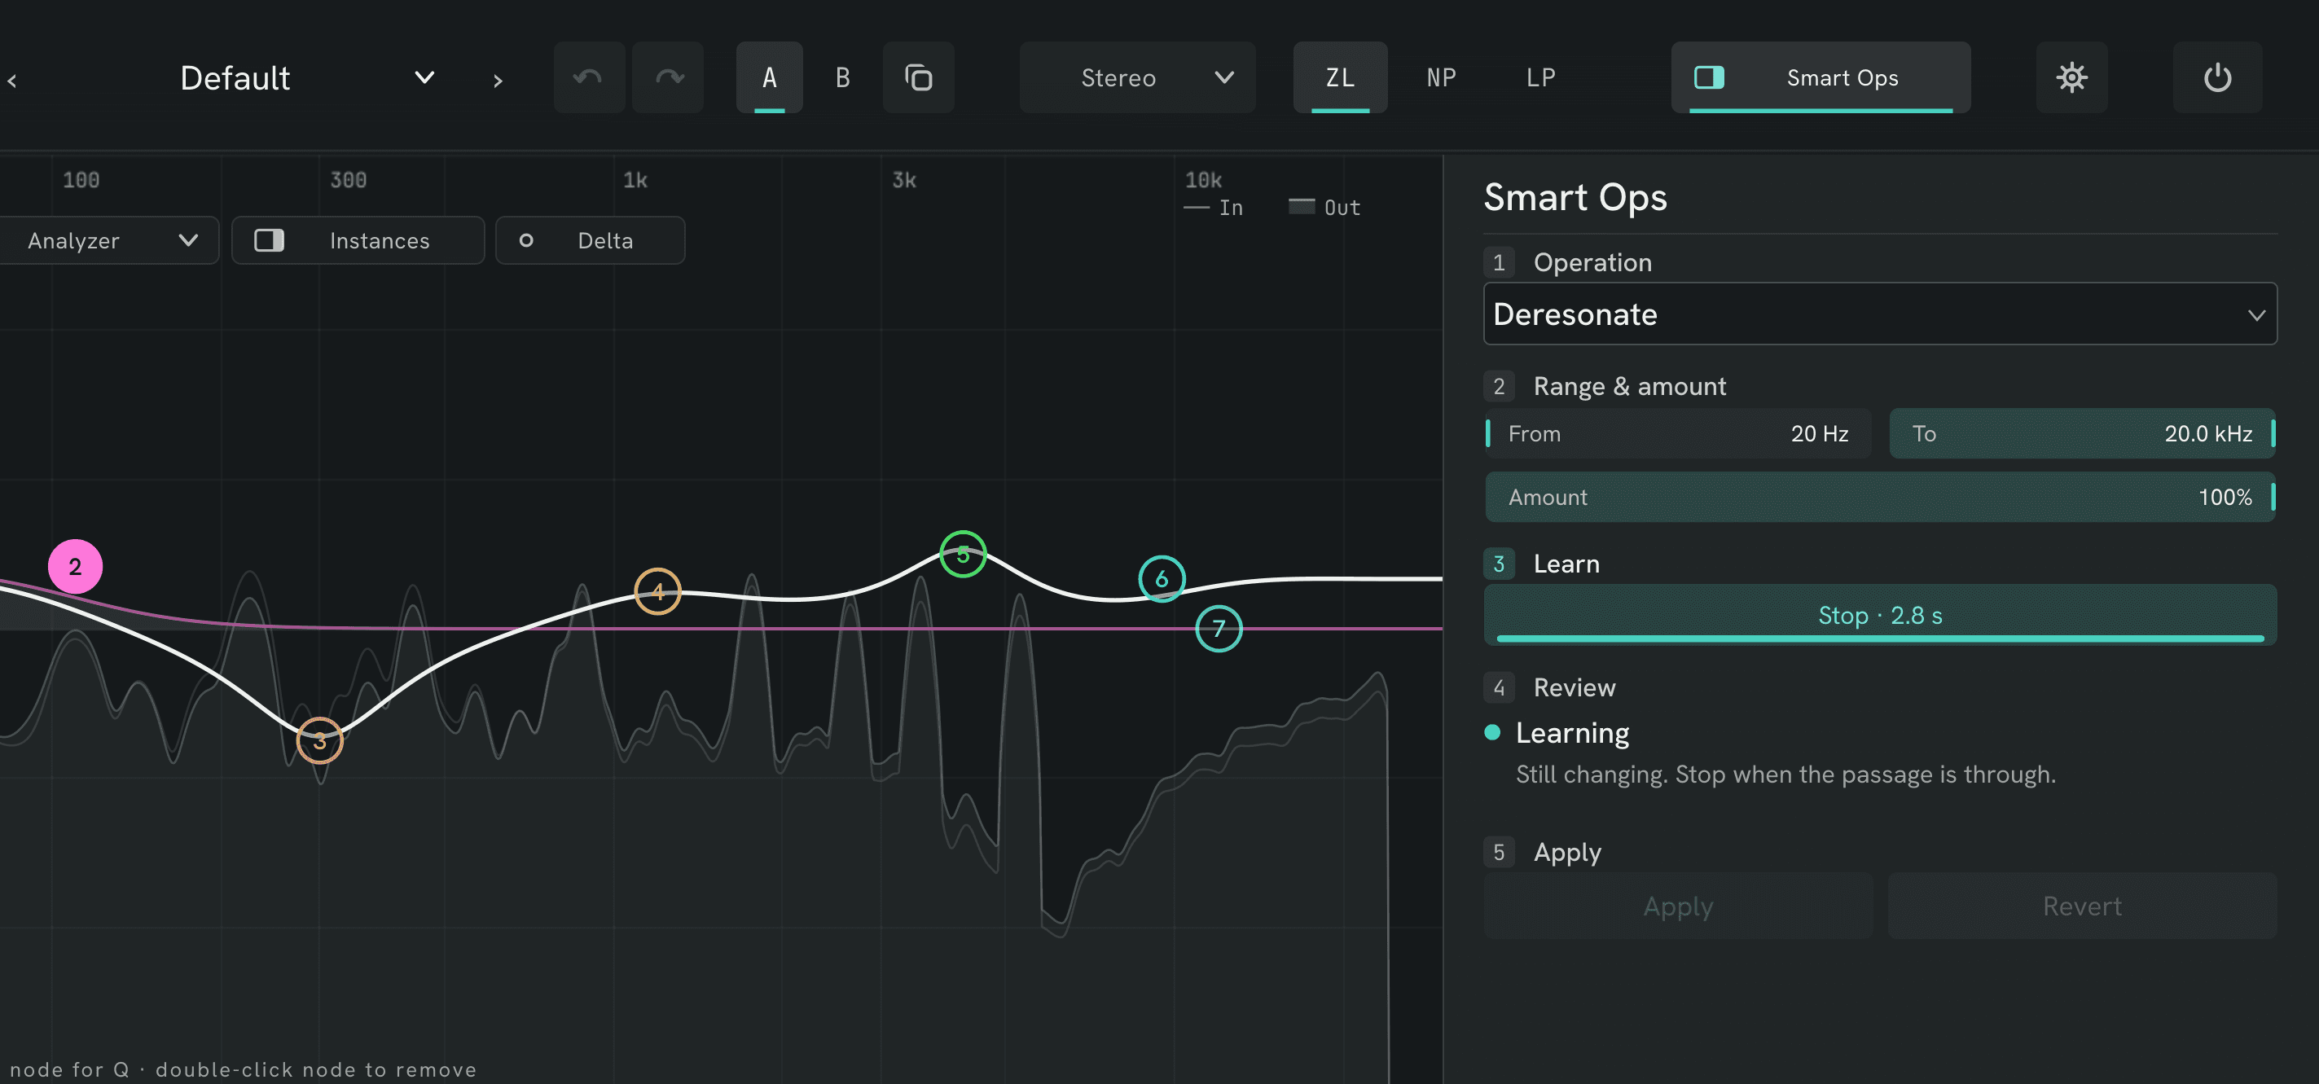Screen dimensions: 2319x1084
Task: Open the Stereo channel mode dropdown
Action: click(x=1137, y=77)
